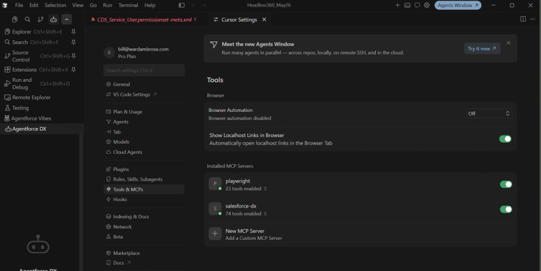Viewport: 541px width, 271px height.
Task: Open the Marketplace settings section
Action: 126,253
